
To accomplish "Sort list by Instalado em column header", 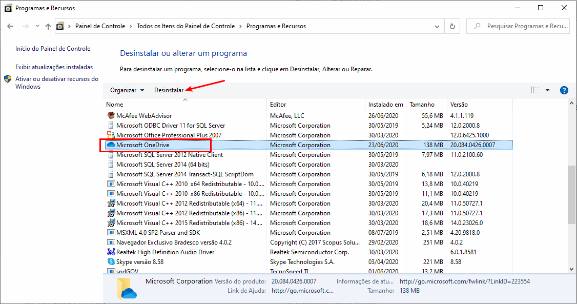I will [x=385, y=105].
